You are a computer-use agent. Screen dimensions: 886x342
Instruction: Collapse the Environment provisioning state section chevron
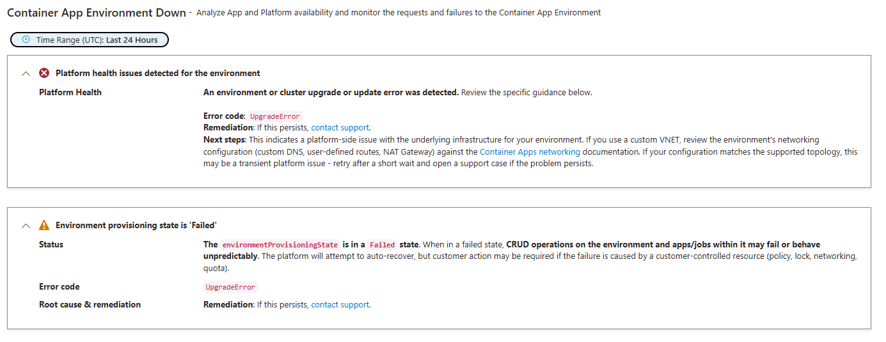pyautogui.click(x=26, y=226)
